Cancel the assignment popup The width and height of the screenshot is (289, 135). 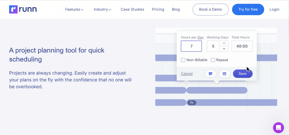(x=187, y=74)
